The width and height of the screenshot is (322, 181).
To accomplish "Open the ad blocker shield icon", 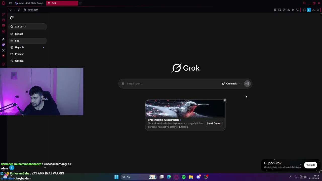I will (284, 10).
